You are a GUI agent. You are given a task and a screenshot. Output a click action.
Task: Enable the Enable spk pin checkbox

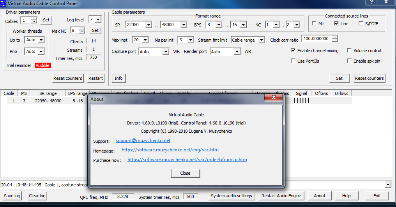point(349,61)
